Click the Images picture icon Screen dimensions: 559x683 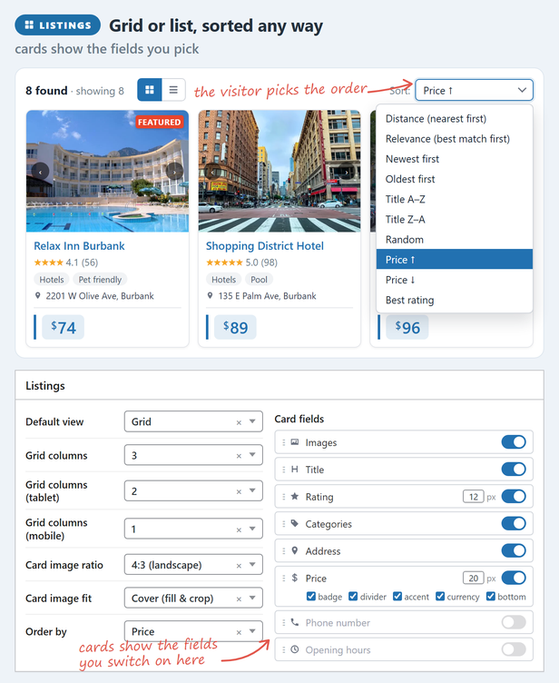pos(295,442)
